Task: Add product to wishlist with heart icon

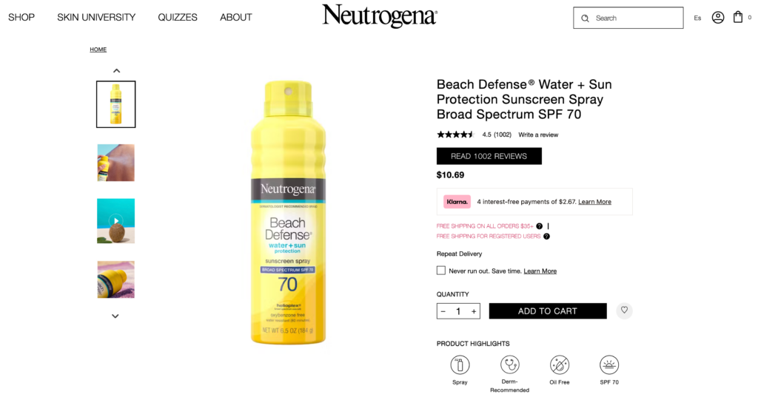Action: point(624,311)
